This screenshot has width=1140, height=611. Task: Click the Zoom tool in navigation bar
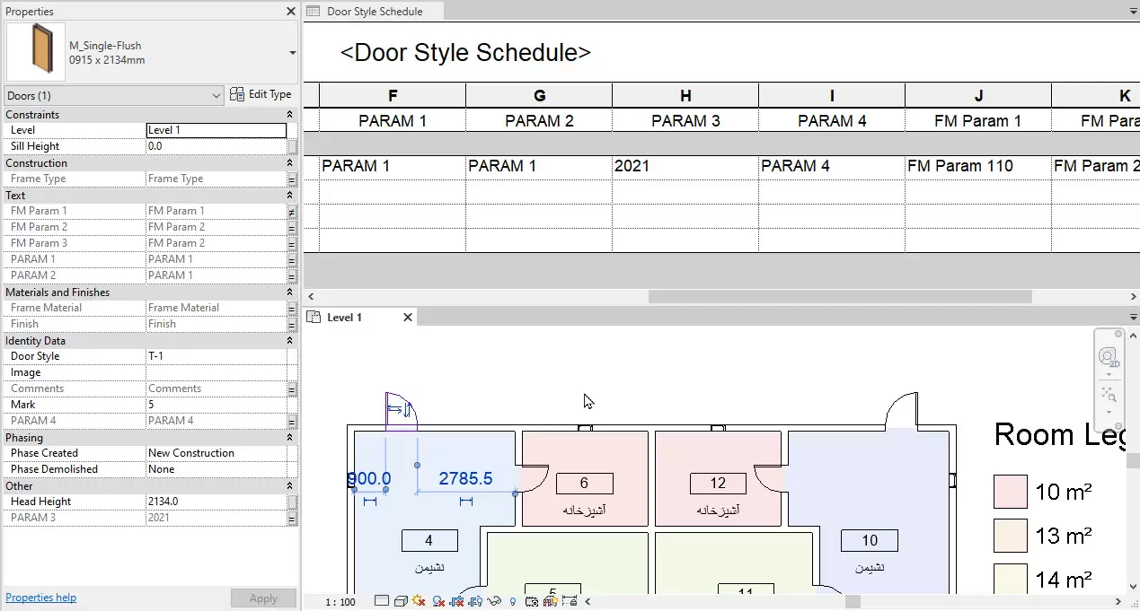coord(1109,395)
